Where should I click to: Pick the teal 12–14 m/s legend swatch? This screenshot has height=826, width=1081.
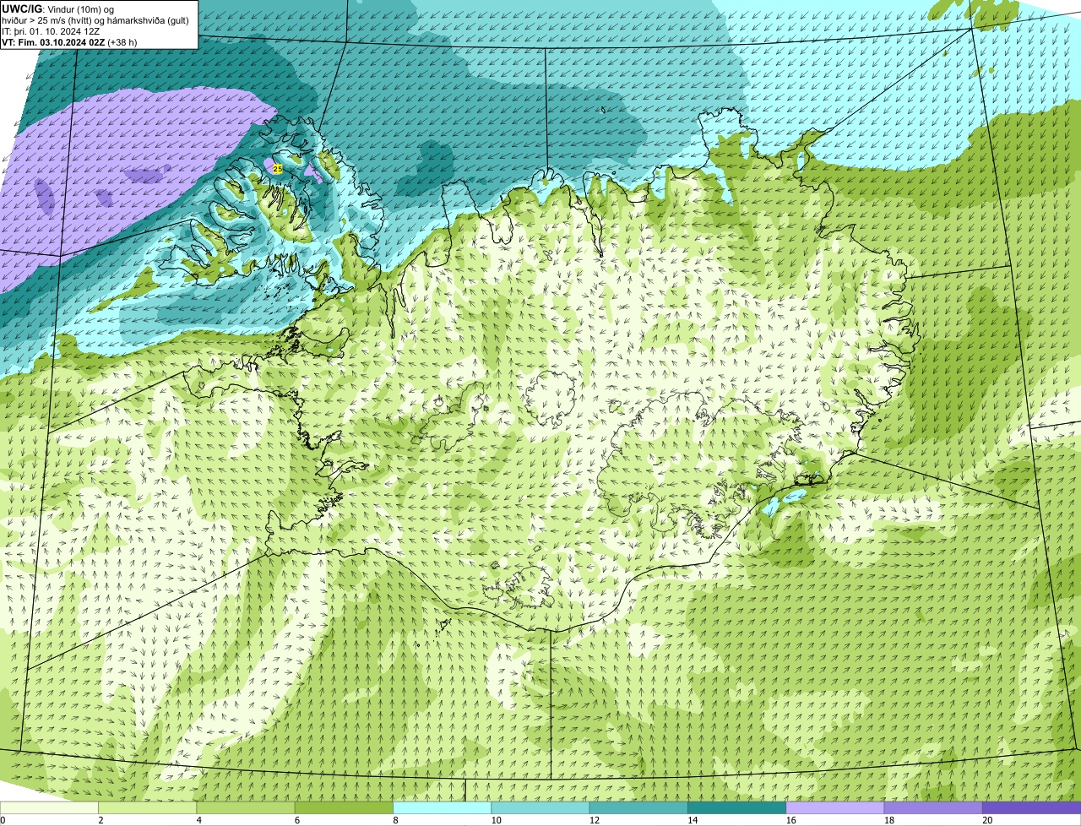click(638, 807)
